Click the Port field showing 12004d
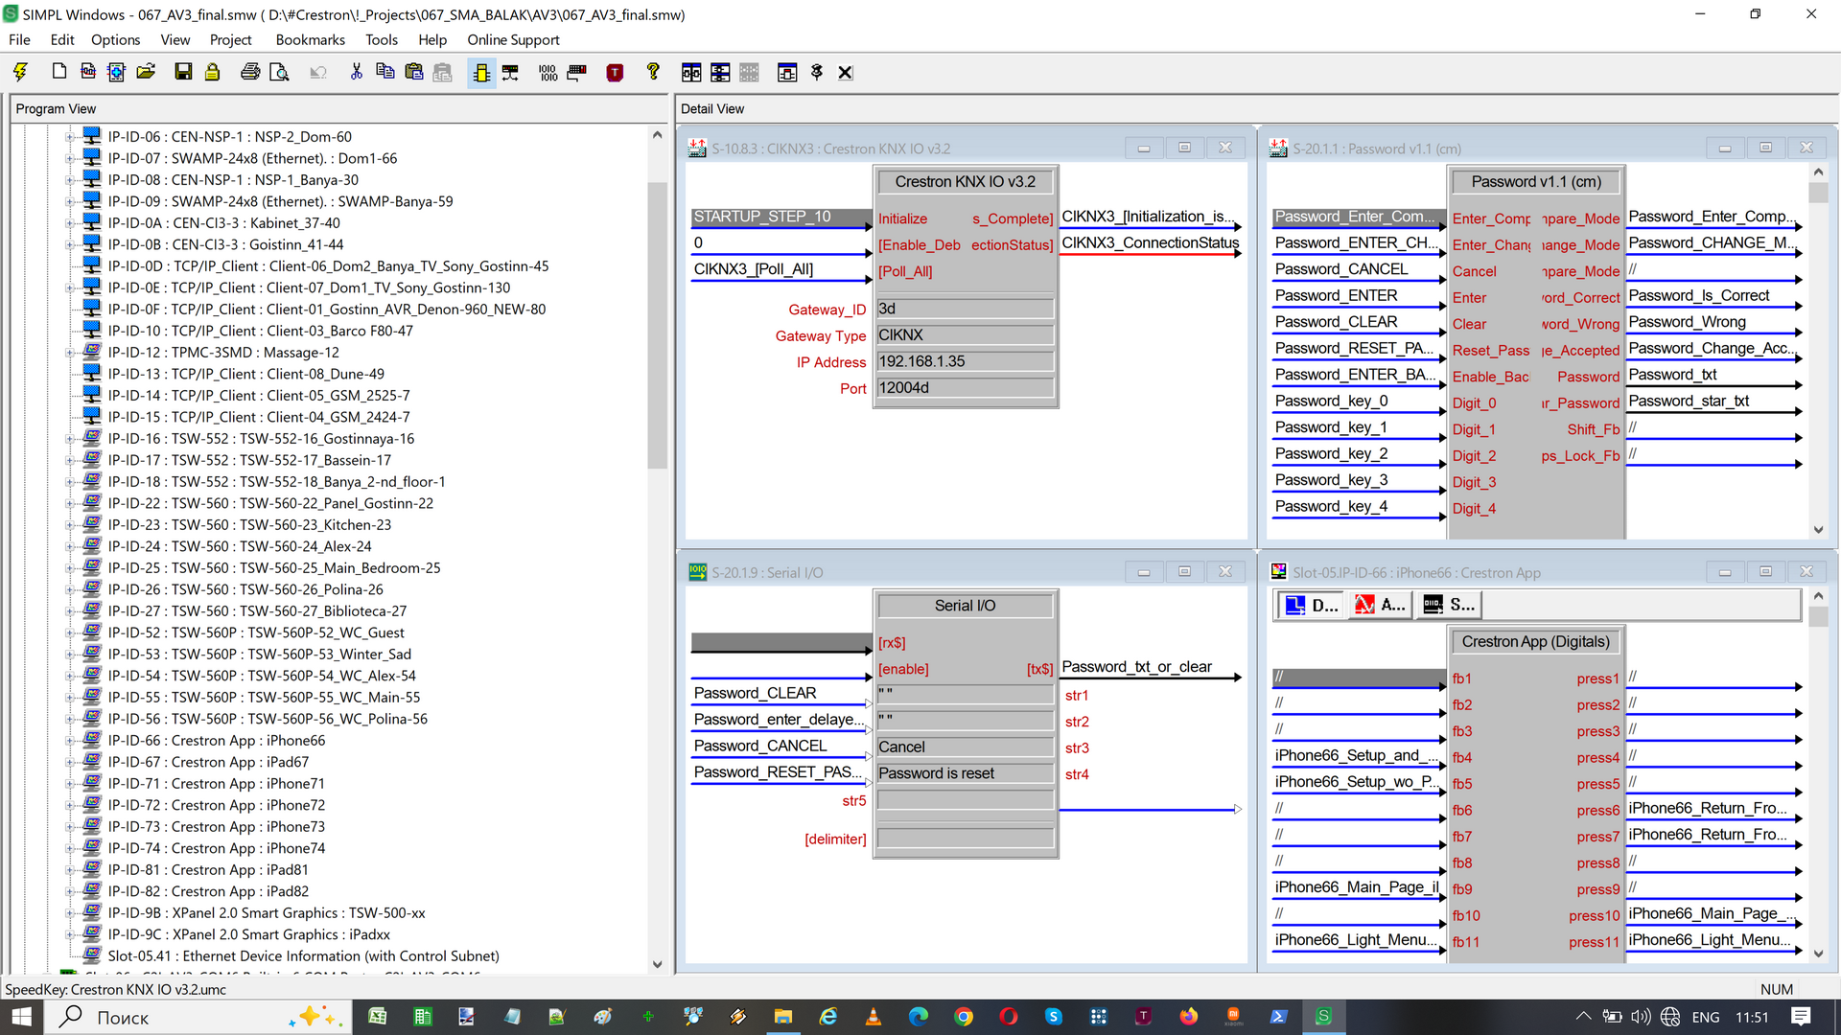Viewport: 1841px width, 1035px height. (x=965, y=387)
